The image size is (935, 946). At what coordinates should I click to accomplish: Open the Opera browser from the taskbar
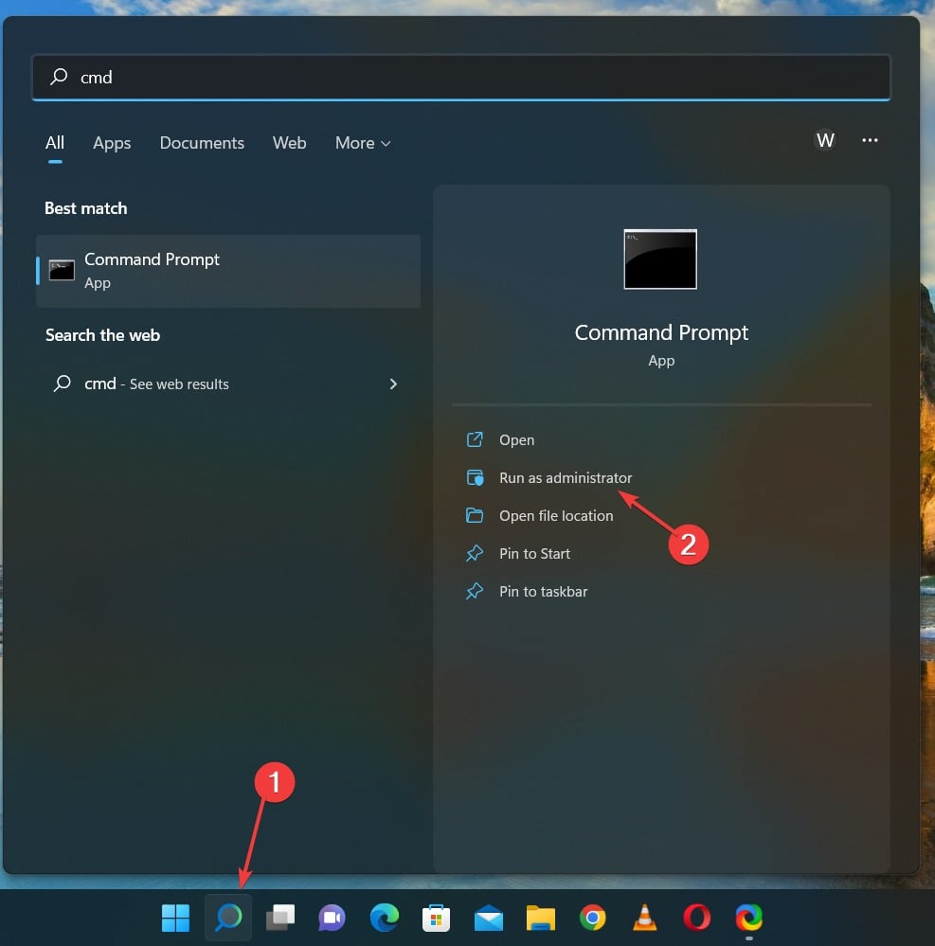[x=696, y=918]
